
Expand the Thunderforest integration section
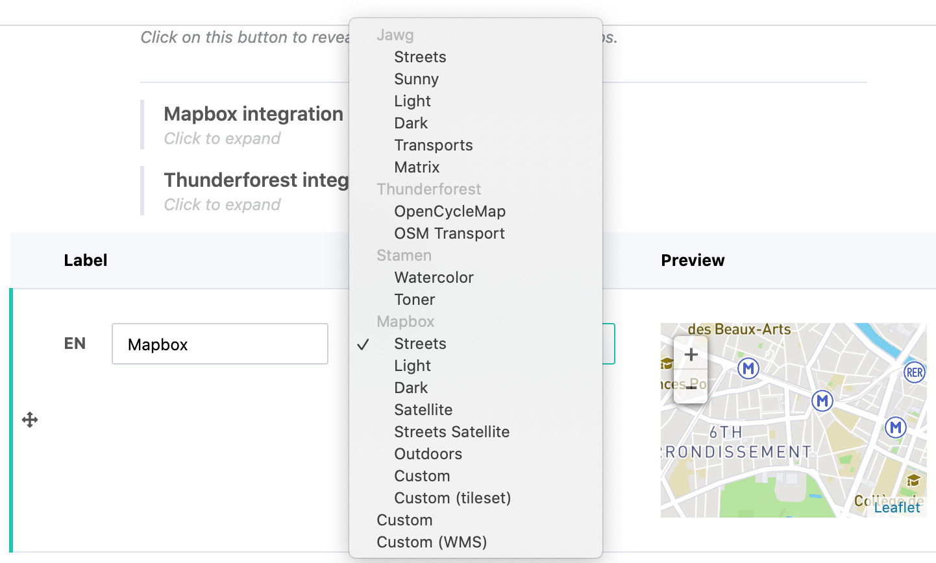click(256, 180)
